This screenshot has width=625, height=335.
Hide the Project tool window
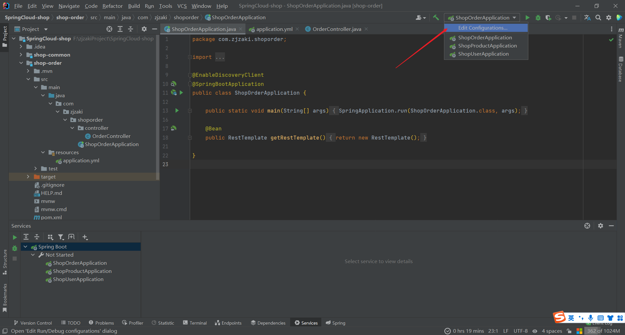tap(155, 29)
